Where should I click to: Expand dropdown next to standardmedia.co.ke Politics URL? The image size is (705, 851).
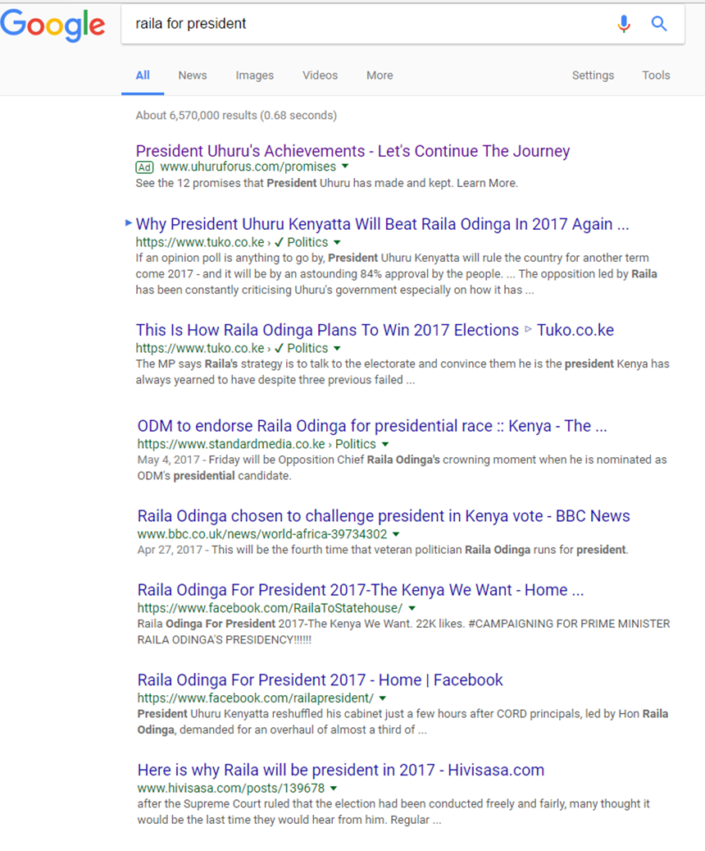click(x=385, y=445)
